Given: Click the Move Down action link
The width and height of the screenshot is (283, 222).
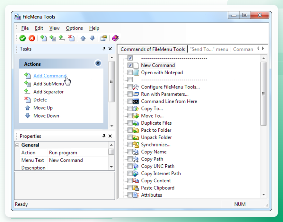Looking at the screenshot, I should coord(46,116).
